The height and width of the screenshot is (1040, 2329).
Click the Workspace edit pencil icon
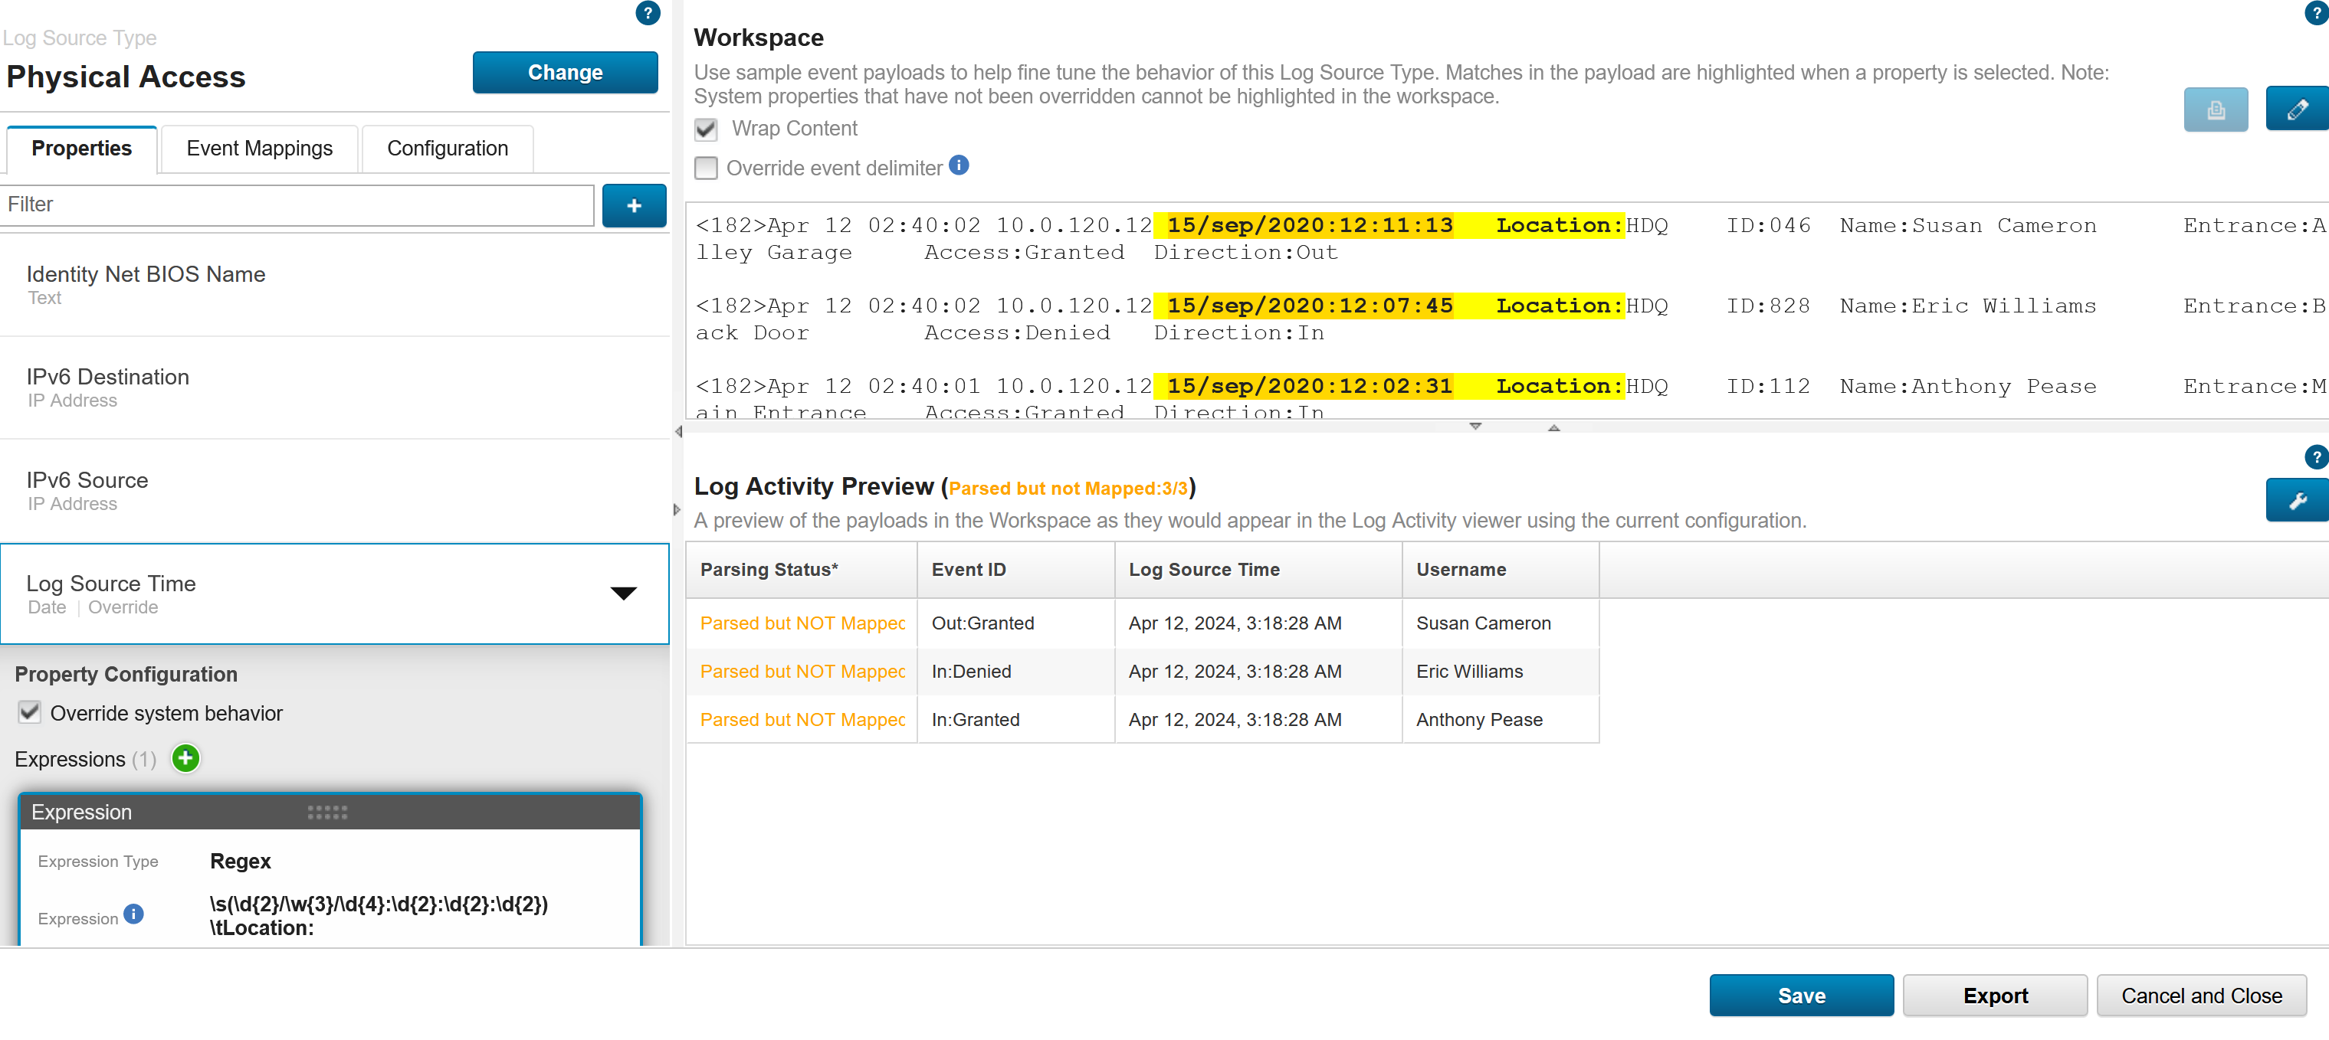point(2297,110)
